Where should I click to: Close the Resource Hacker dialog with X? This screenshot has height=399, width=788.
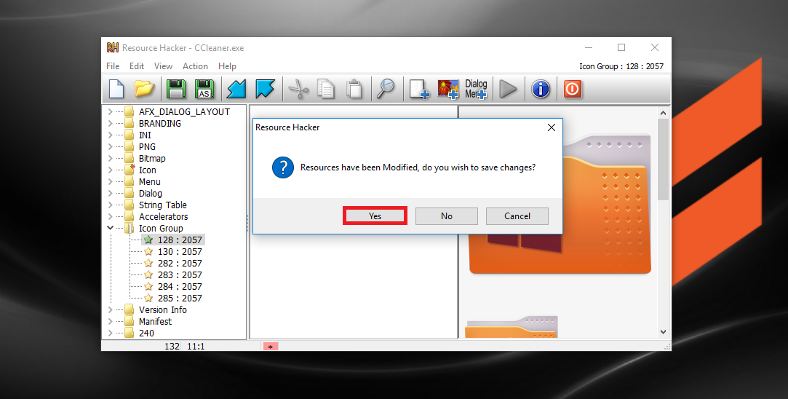point(552,127)
